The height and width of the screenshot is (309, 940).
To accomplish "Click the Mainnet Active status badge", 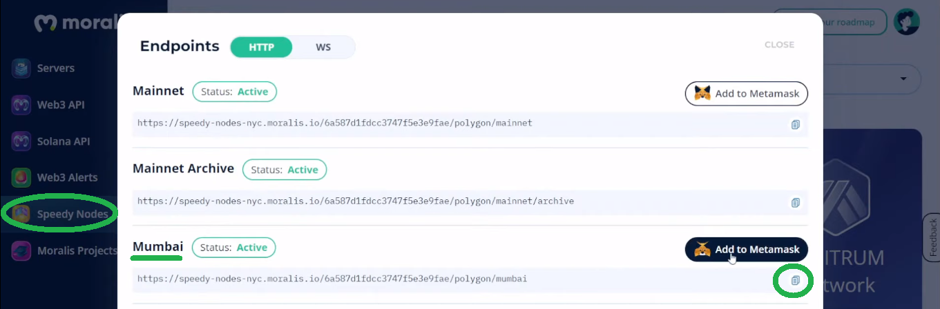I will pyautogui.click(x=234, y=91).
